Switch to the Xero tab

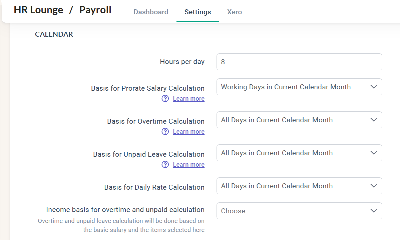tap(234, 12)
